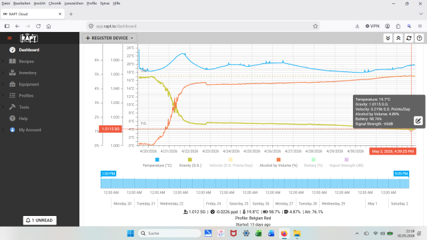Expand the My Account chevron in sidebar

3,130
